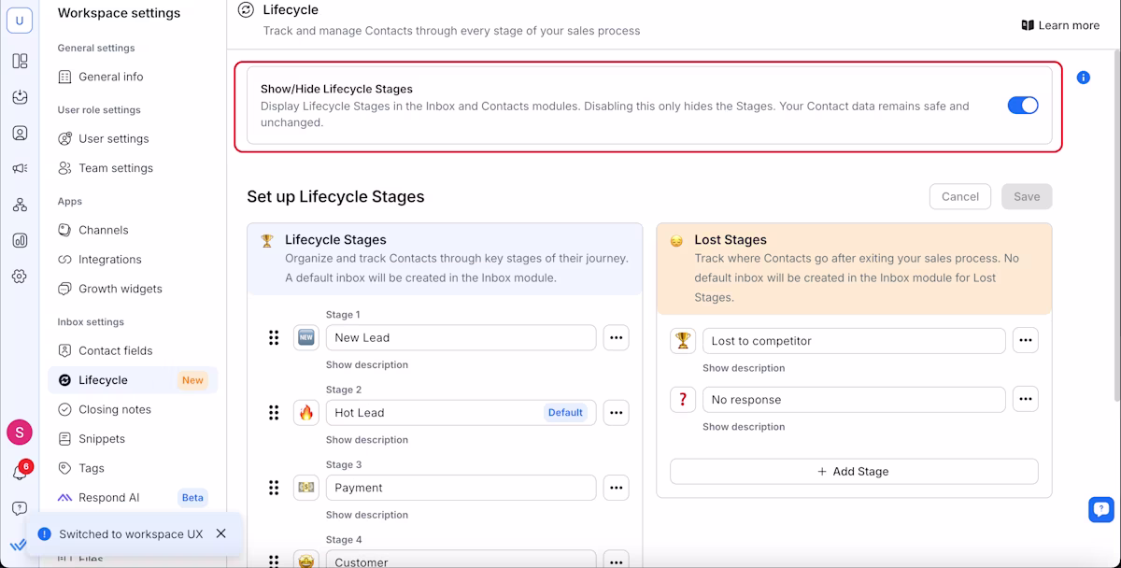
Task: Select the Lifecycle menu item
Action: coord(133,380)
